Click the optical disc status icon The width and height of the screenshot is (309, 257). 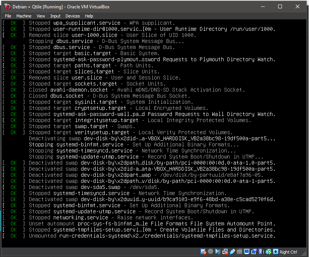[210, 252]
